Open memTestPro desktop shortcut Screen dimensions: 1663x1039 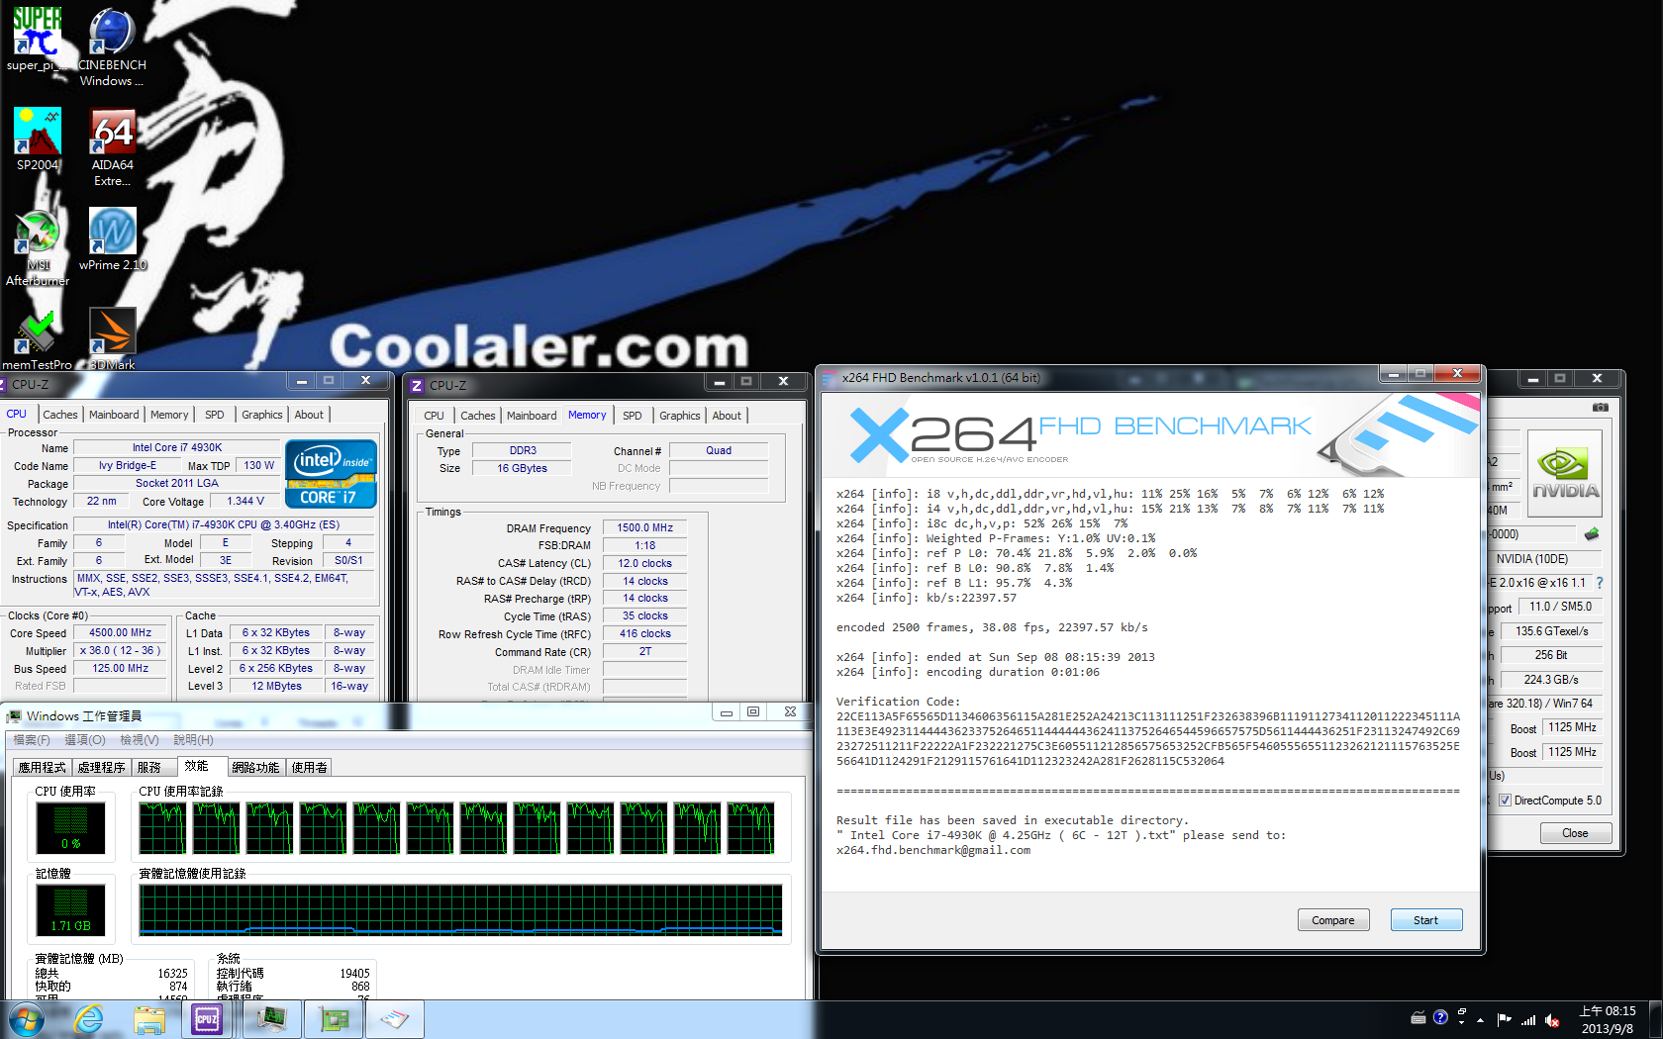[37, 339]
